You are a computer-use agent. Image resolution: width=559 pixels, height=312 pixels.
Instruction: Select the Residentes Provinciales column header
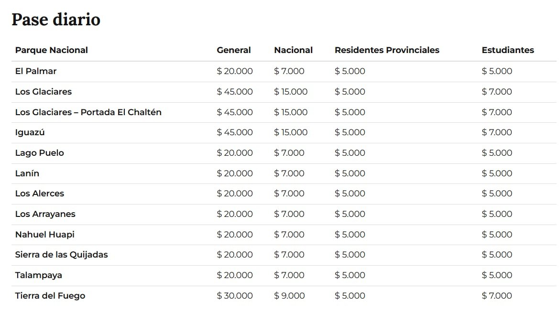pyautogui.click(x=387, y=50)
